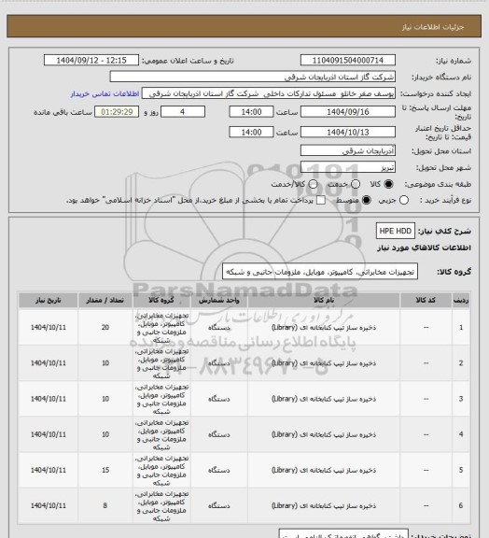The width and height of the screenshot is (489, 538).
Task: Select the کالا radio button
Action: (x=388, y=184)
